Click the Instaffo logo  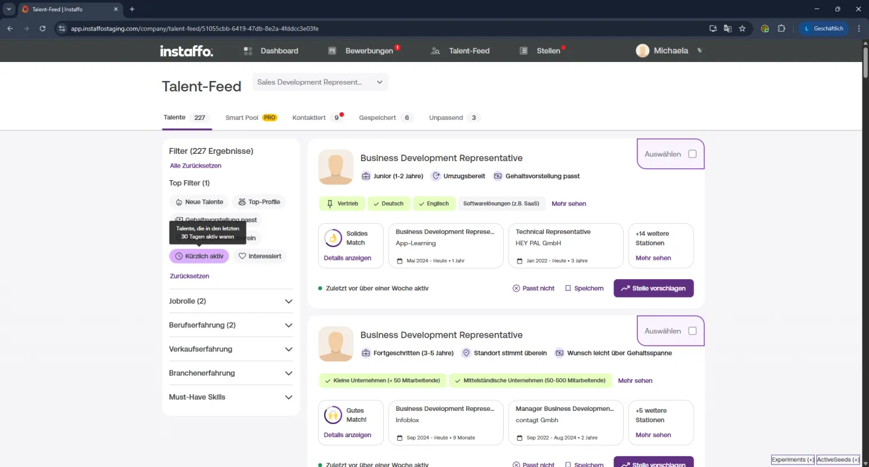[186, 51]
